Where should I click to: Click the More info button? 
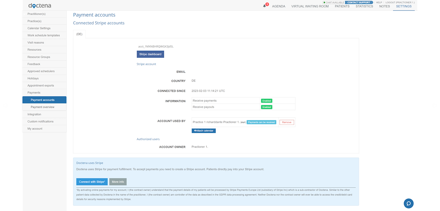pos(118,182)
